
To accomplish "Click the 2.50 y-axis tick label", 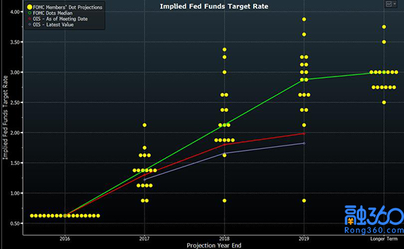I will [x=15, y=102].
